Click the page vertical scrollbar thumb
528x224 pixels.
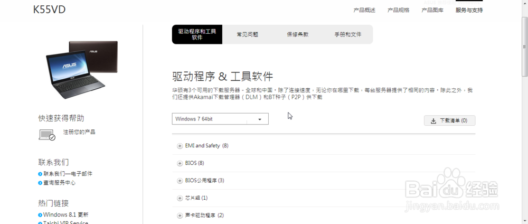(525, 46)
